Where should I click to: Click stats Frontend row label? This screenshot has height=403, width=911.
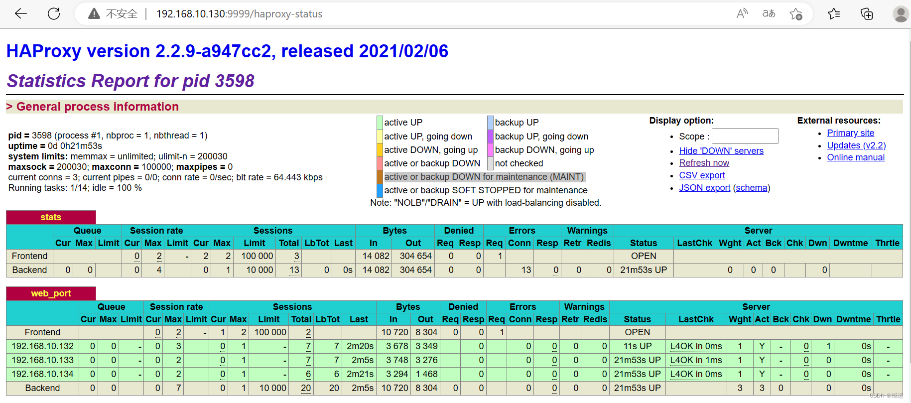click(30, 256)
